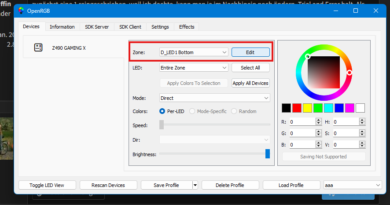
Task: Select the Z490 GAMING X motherboard icon
Action: tap(38, 48)
